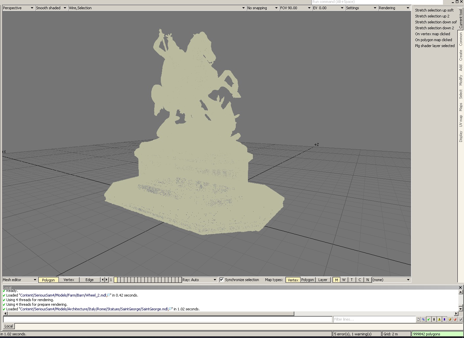Switch to the Display side tab
This screenshot has height=338, width=464.
[461, 137]
